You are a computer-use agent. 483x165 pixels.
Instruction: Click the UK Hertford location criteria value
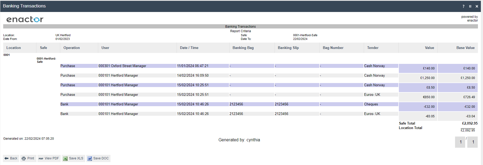click(63, 35)
